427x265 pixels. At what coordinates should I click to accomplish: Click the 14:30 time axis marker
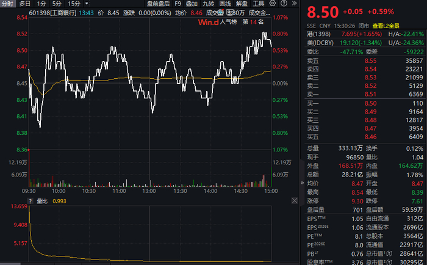pos(241,191)
